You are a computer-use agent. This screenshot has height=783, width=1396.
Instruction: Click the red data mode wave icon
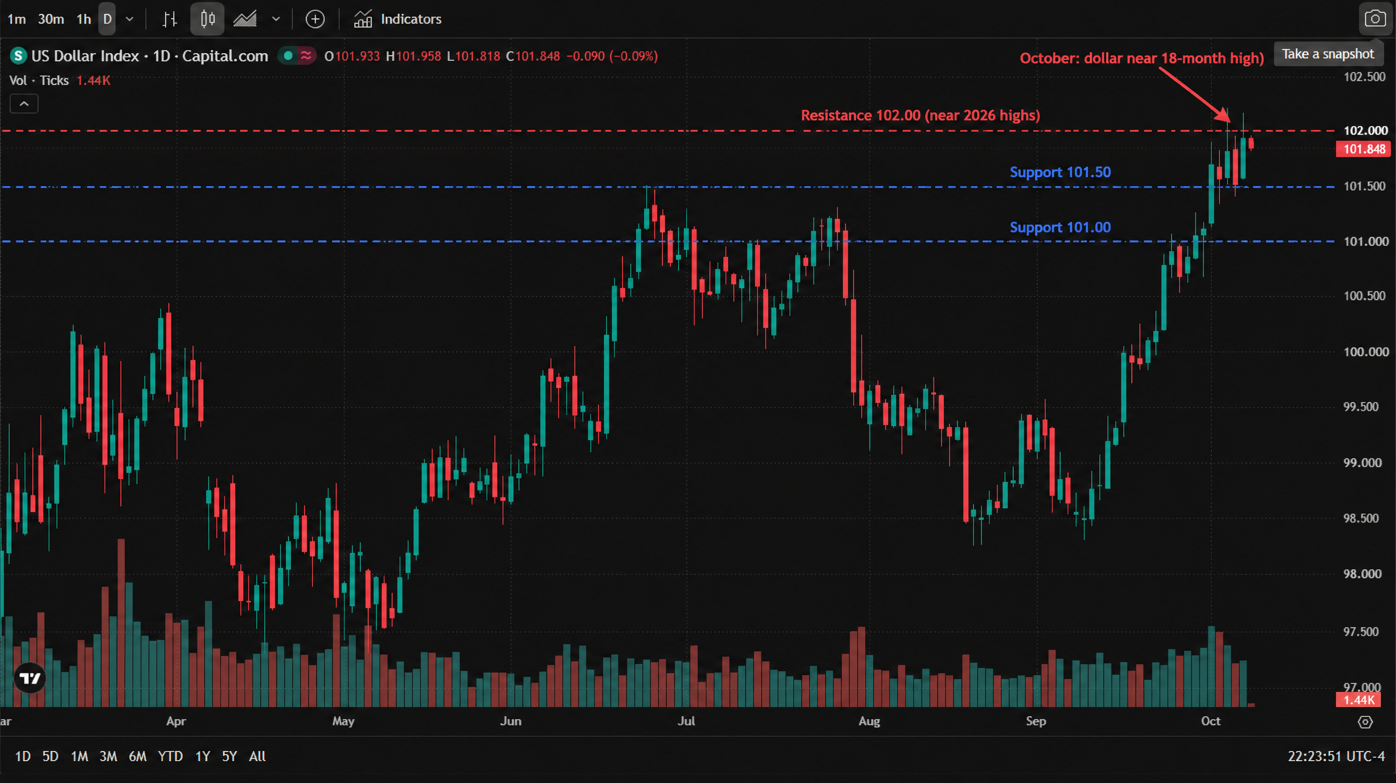(x=306, y=56)
